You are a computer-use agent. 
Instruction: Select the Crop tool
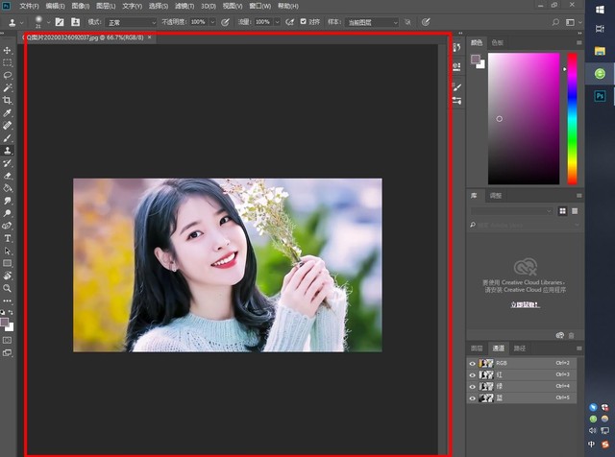coord(8,100)
